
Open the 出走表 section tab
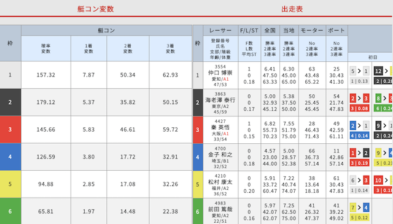pos(292,9)
